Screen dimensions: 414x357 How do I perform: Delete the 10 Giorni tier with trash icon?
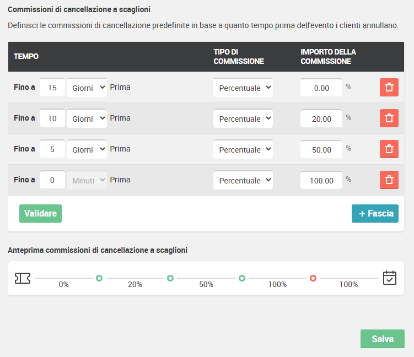pos(389,118)
